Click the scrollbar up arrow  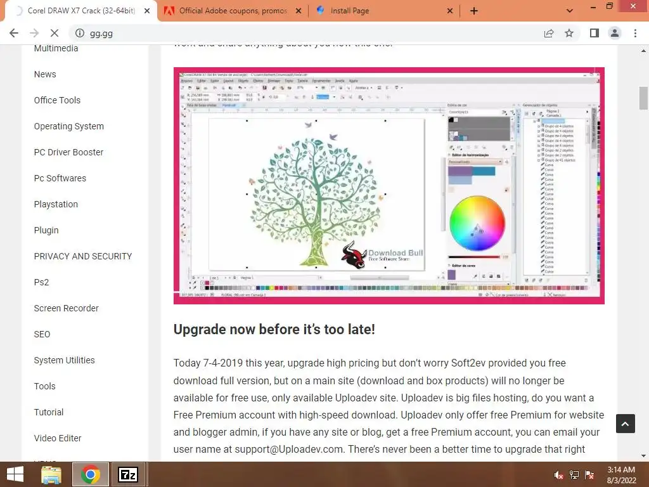tap(643, 51)
